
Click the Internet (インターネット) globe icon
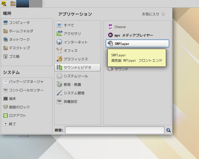59,42
